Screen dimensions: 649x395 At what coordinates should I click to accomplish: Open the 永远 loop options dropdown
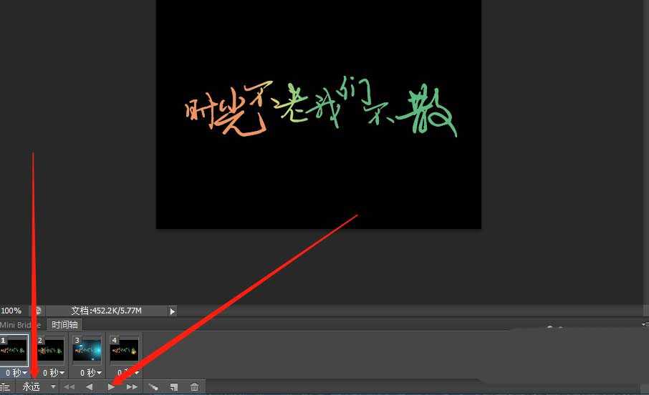(x=53, y=386)
